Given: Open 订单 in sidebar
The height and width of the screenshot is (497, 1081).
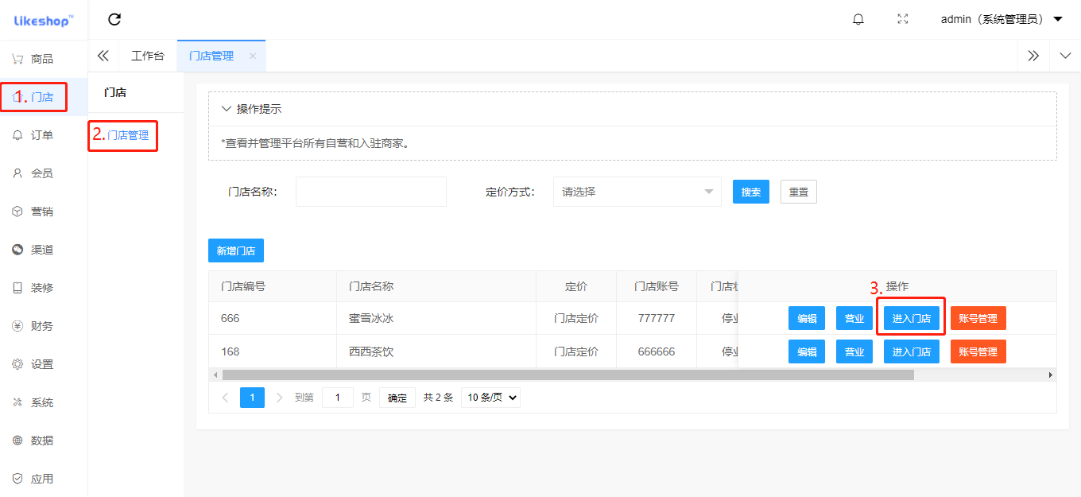Looking at the screenshot, I should [x=43, y=135].
